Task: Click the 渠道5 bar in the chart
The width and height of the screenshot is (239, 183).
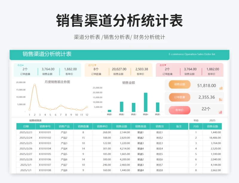Action: click(x=158, y=107)
